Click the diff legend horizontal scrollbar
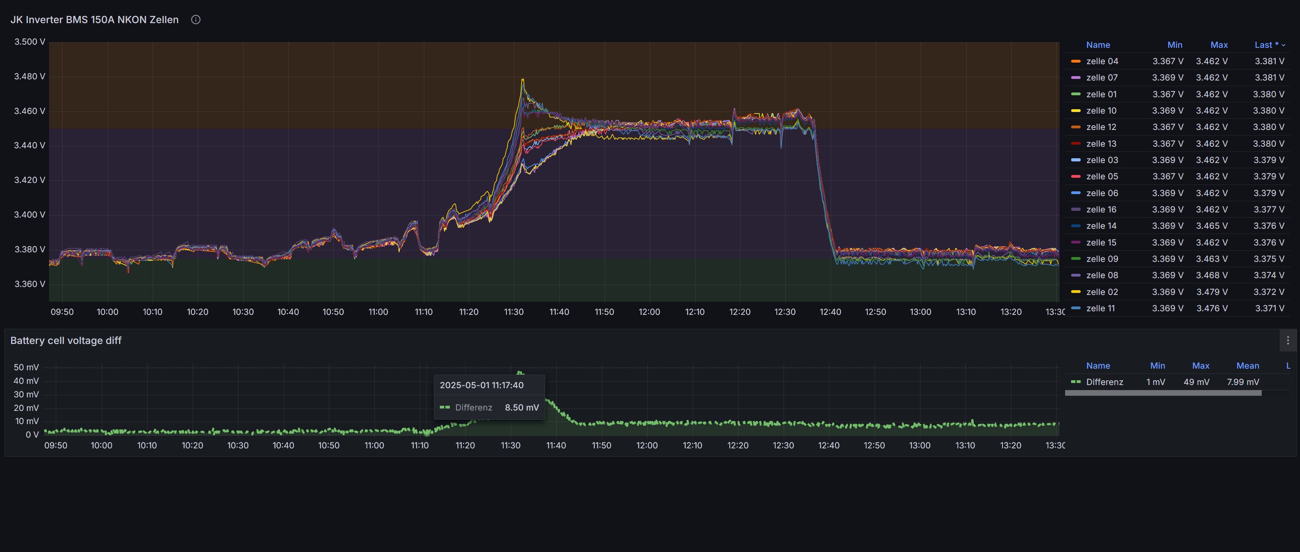The width and height of the screenshot is (1300, 552). 1163,393
